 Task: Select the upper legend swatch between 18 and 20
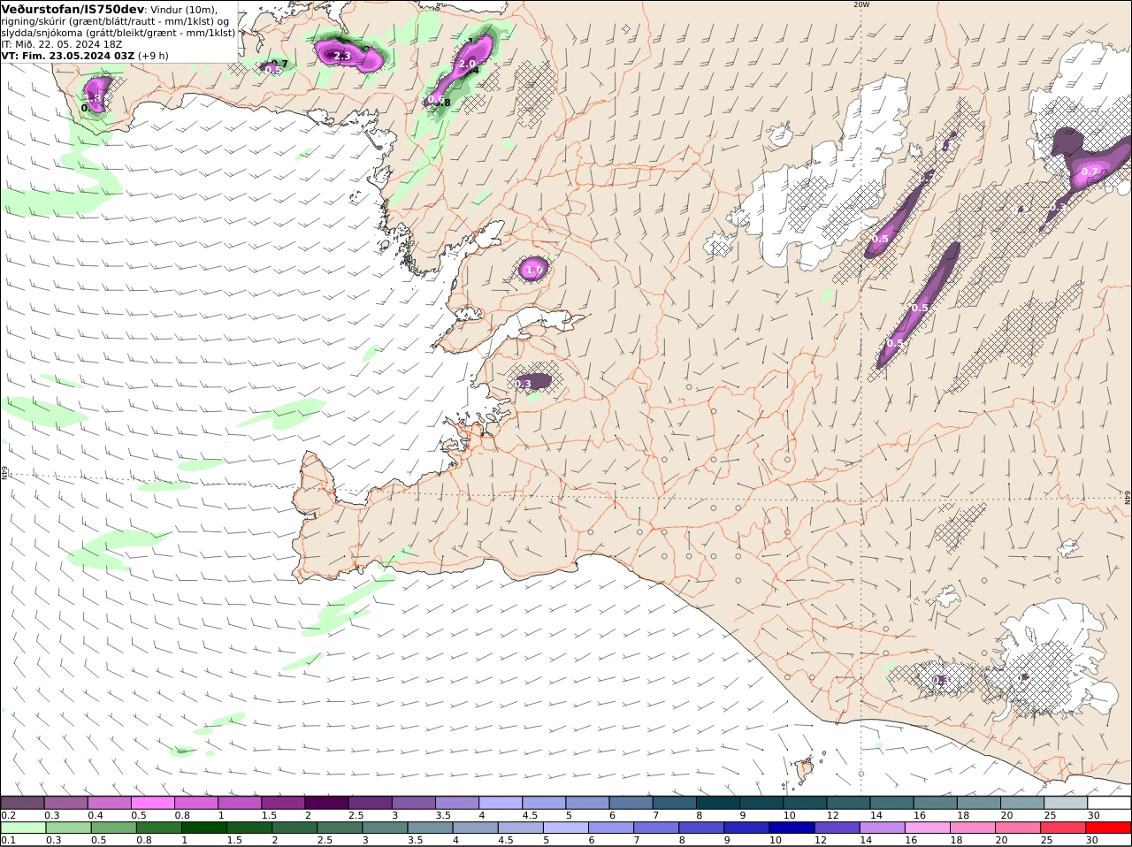click(978, 803)
